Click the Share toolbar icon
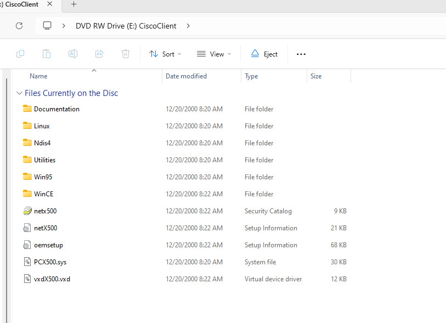The height and width of the screenshot is (323, 446). 99,54
